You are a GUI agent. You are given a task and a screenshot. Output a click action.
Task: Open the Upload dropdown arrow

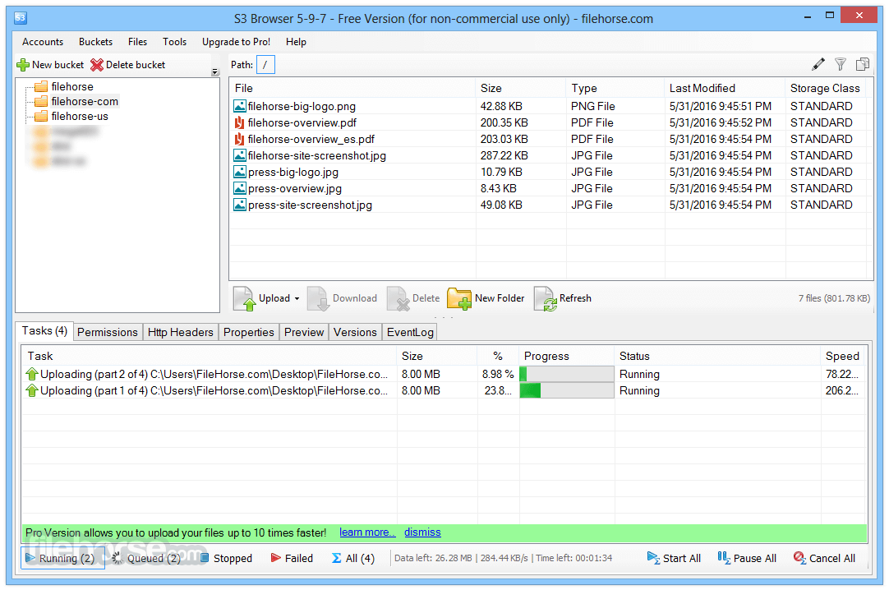coord(297,298)
